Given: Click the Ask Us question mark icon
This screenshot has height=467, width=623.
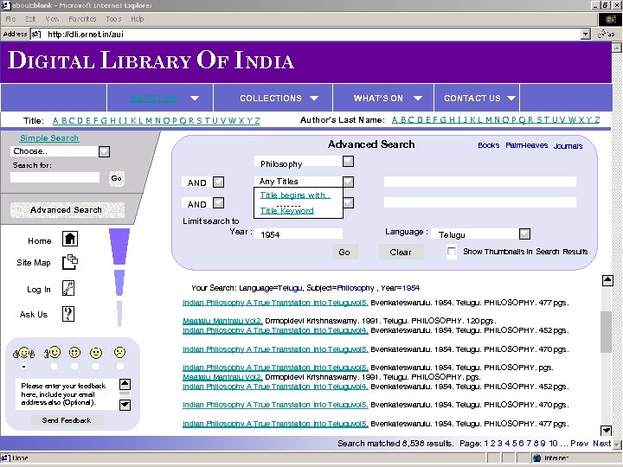Looking at the screenshot, I should click(68, 314).
